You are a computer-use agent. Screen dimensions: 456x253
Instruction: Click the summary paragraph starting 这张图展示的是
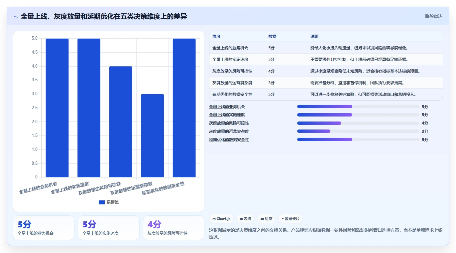coord(326,234)
